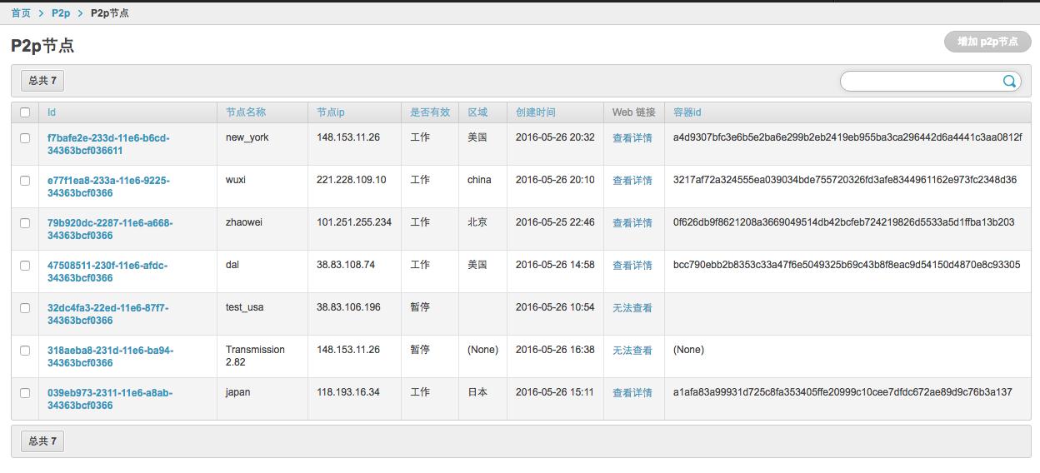This screenshot has height=473, width=1040.
Task: Sort by 节点ip column header
Action: pos(331,112)
